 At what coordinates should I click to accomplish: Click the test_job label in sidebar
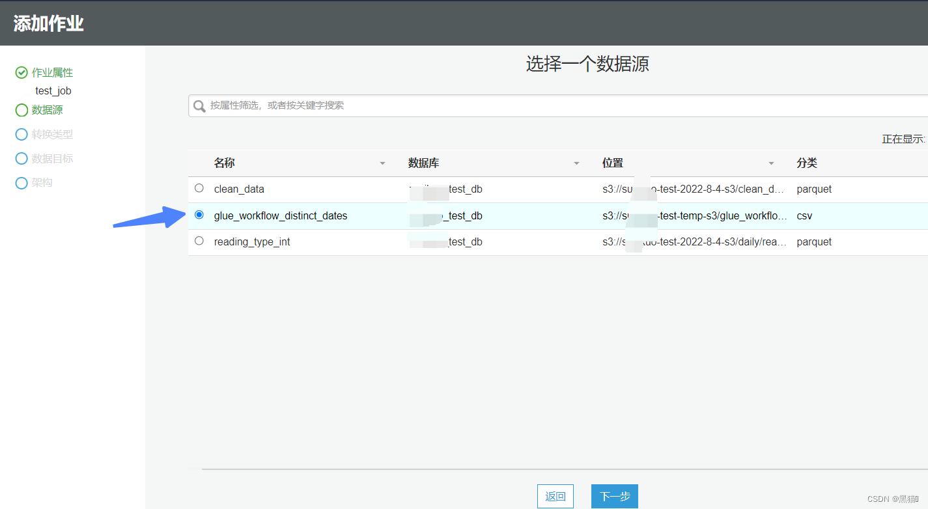pyautogui.click(x=53, y=91)
